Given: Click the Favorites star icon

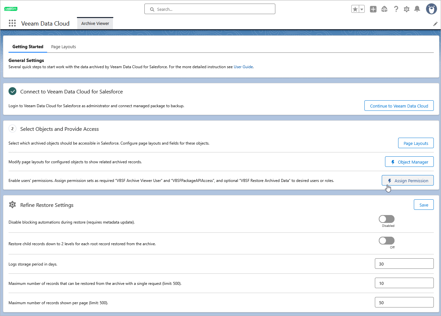Looking at the screenshot, I should [355, 9].
